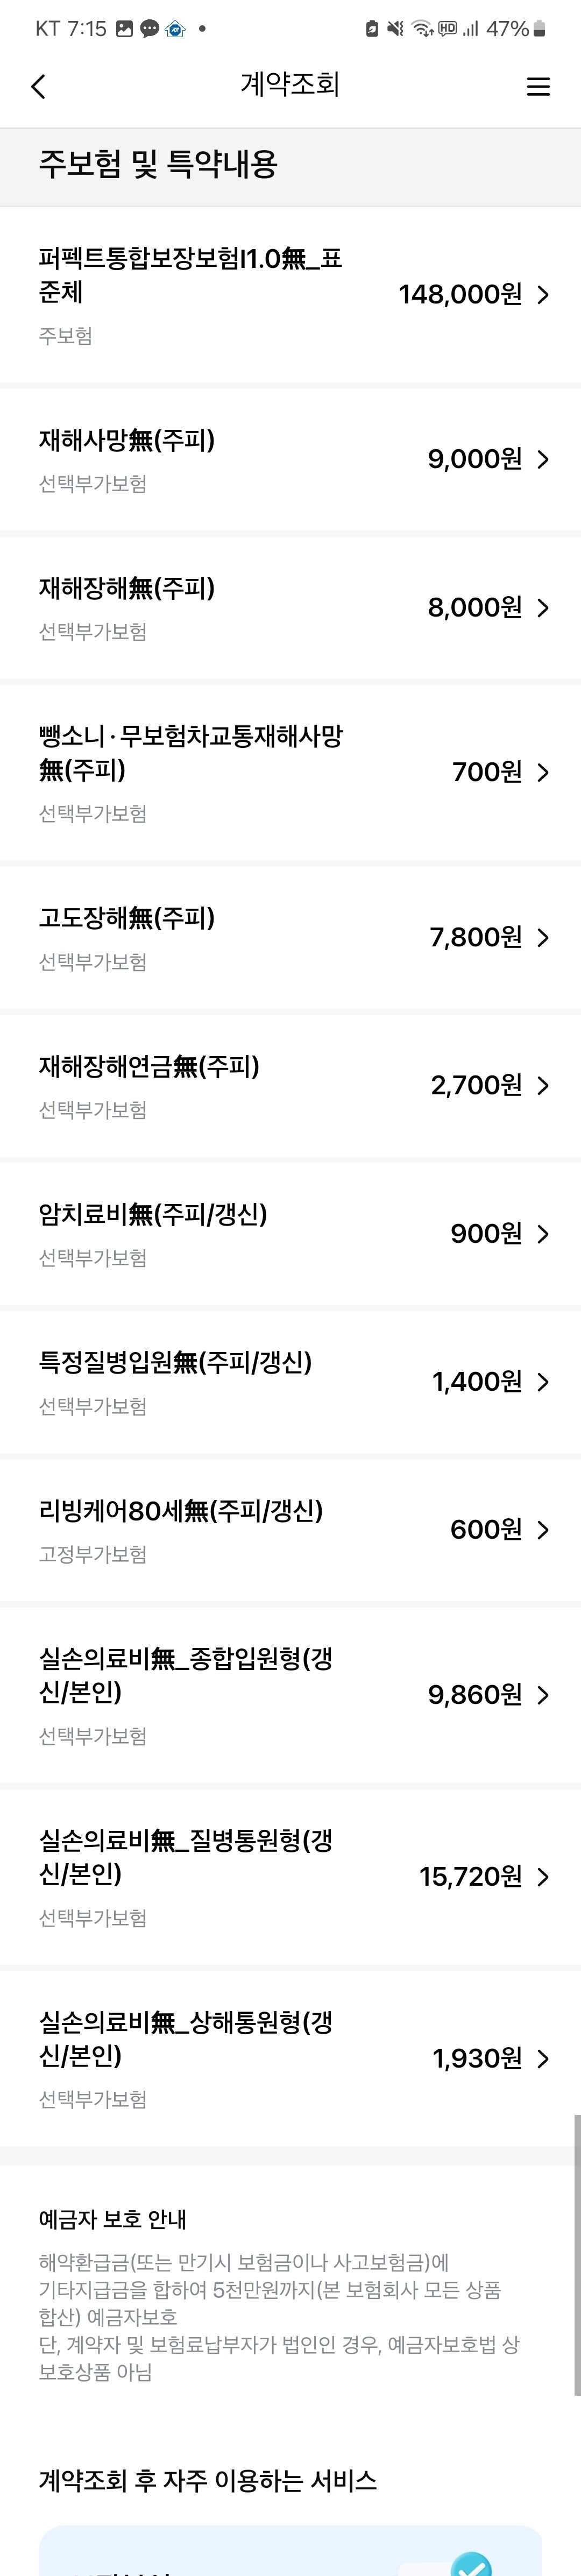
Task: Tap the chevron icon beside 퍼펙트통합보장보험 main coverage
Action: click(x=544, y=294)
